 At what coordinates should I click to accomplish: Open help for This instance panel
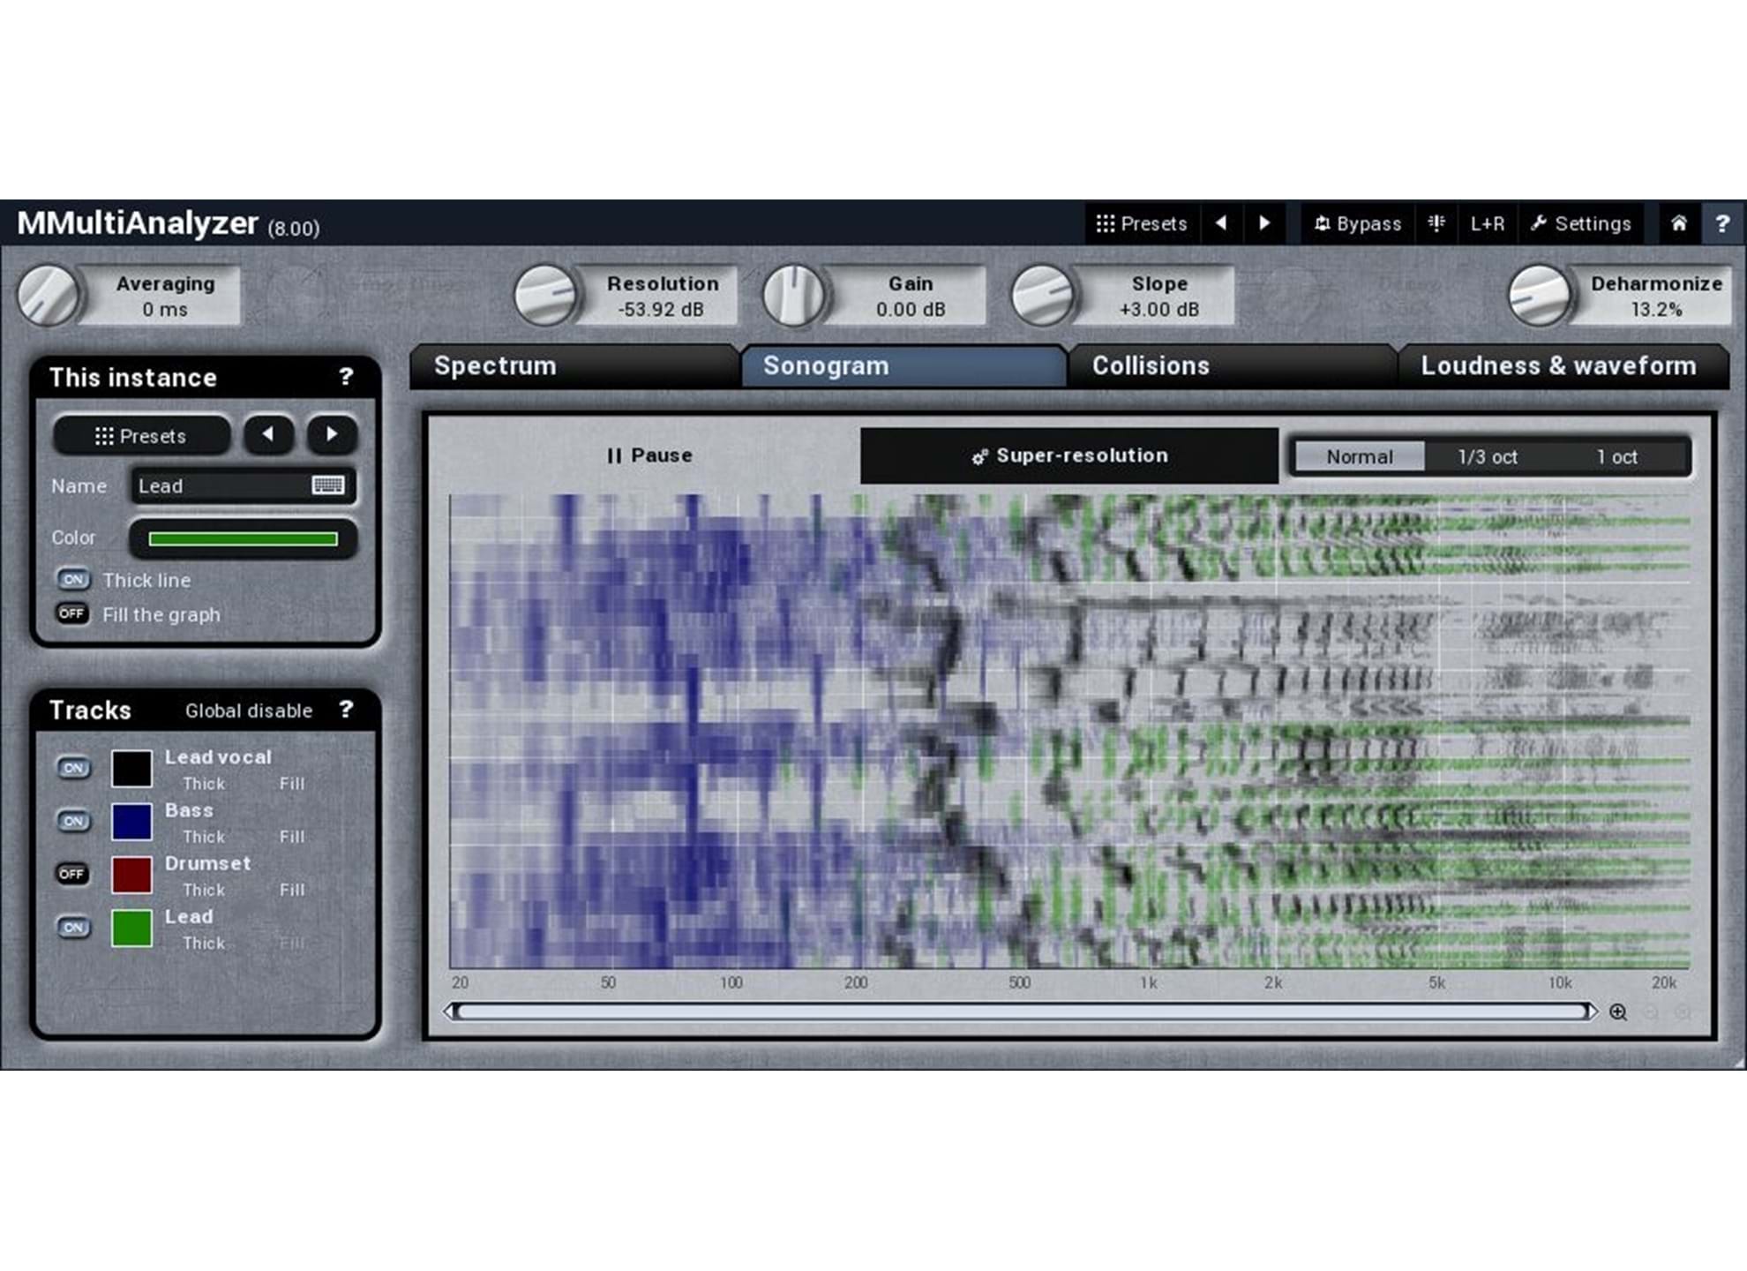click(x=346, y=377)
